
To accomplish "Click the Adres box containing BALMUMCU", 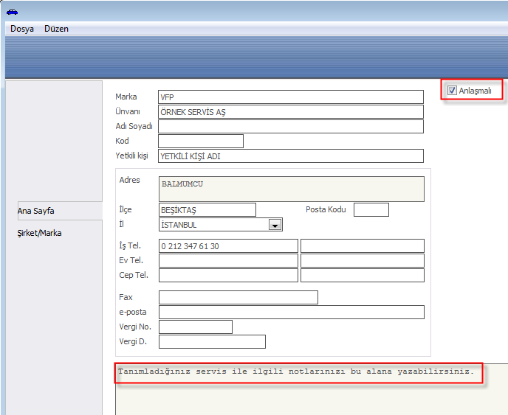I will pos(291,189).
